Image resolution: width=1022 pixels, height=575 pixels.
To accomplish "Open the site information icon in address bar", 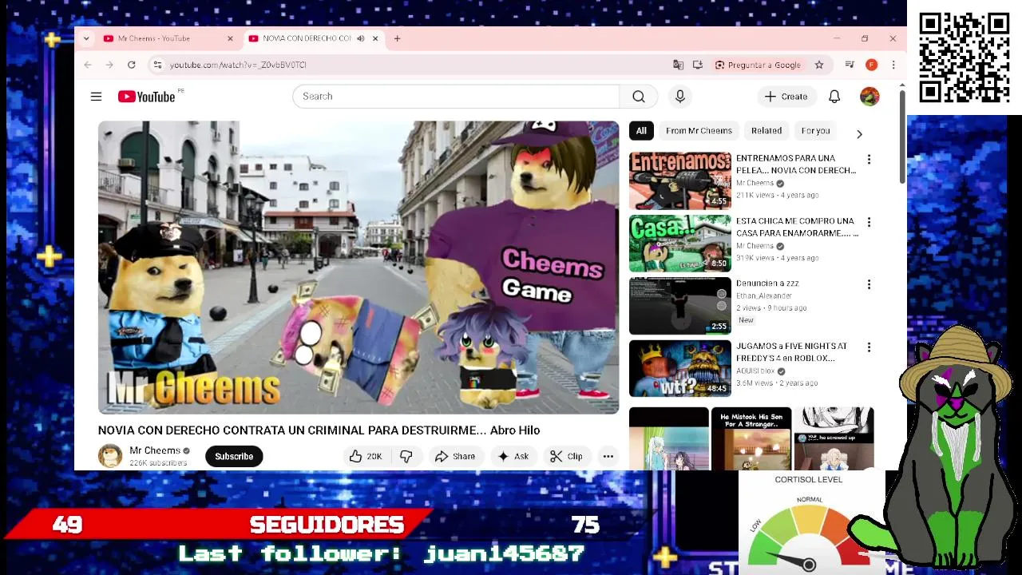I will point(157,65).
